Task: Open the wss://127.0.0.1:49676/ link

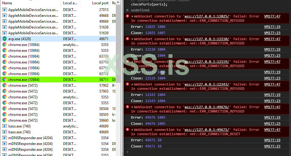Action: (x=207, y=107)
